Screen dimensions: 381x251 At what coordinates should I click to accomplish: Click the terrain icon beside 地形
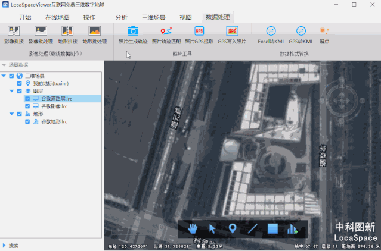[28, 114]
